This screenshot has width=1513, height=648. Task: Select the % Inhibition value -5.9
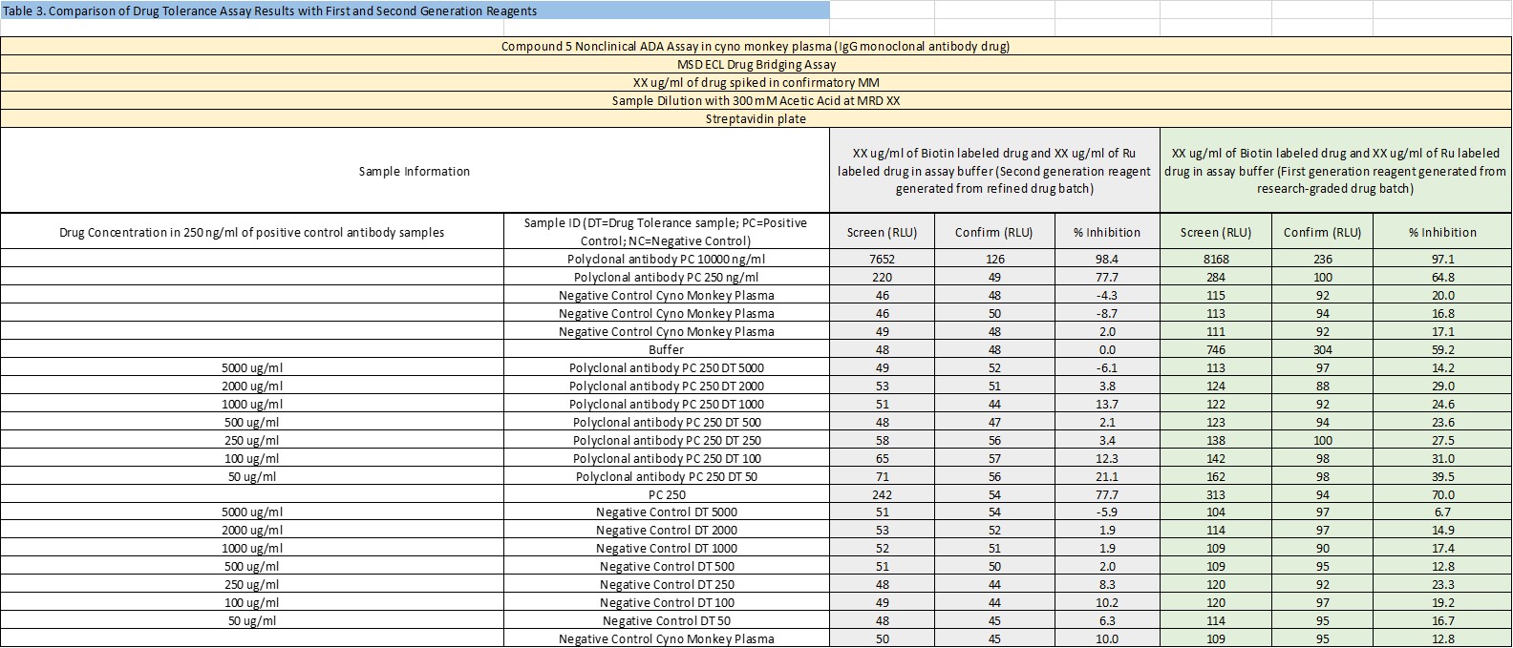pyautogui.click(x=1107, y=512)
